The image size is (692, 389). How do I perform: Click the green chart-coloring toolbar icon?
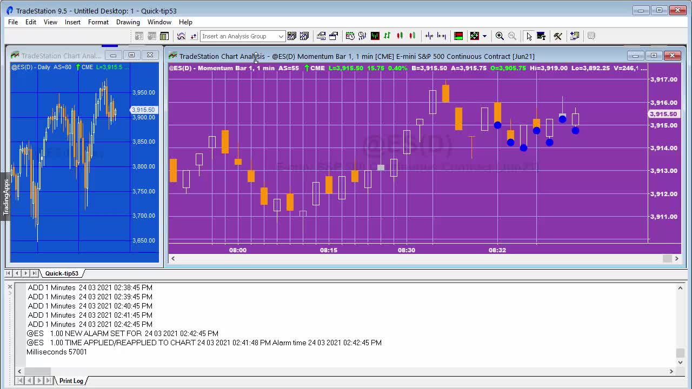(x=475, y=36)
